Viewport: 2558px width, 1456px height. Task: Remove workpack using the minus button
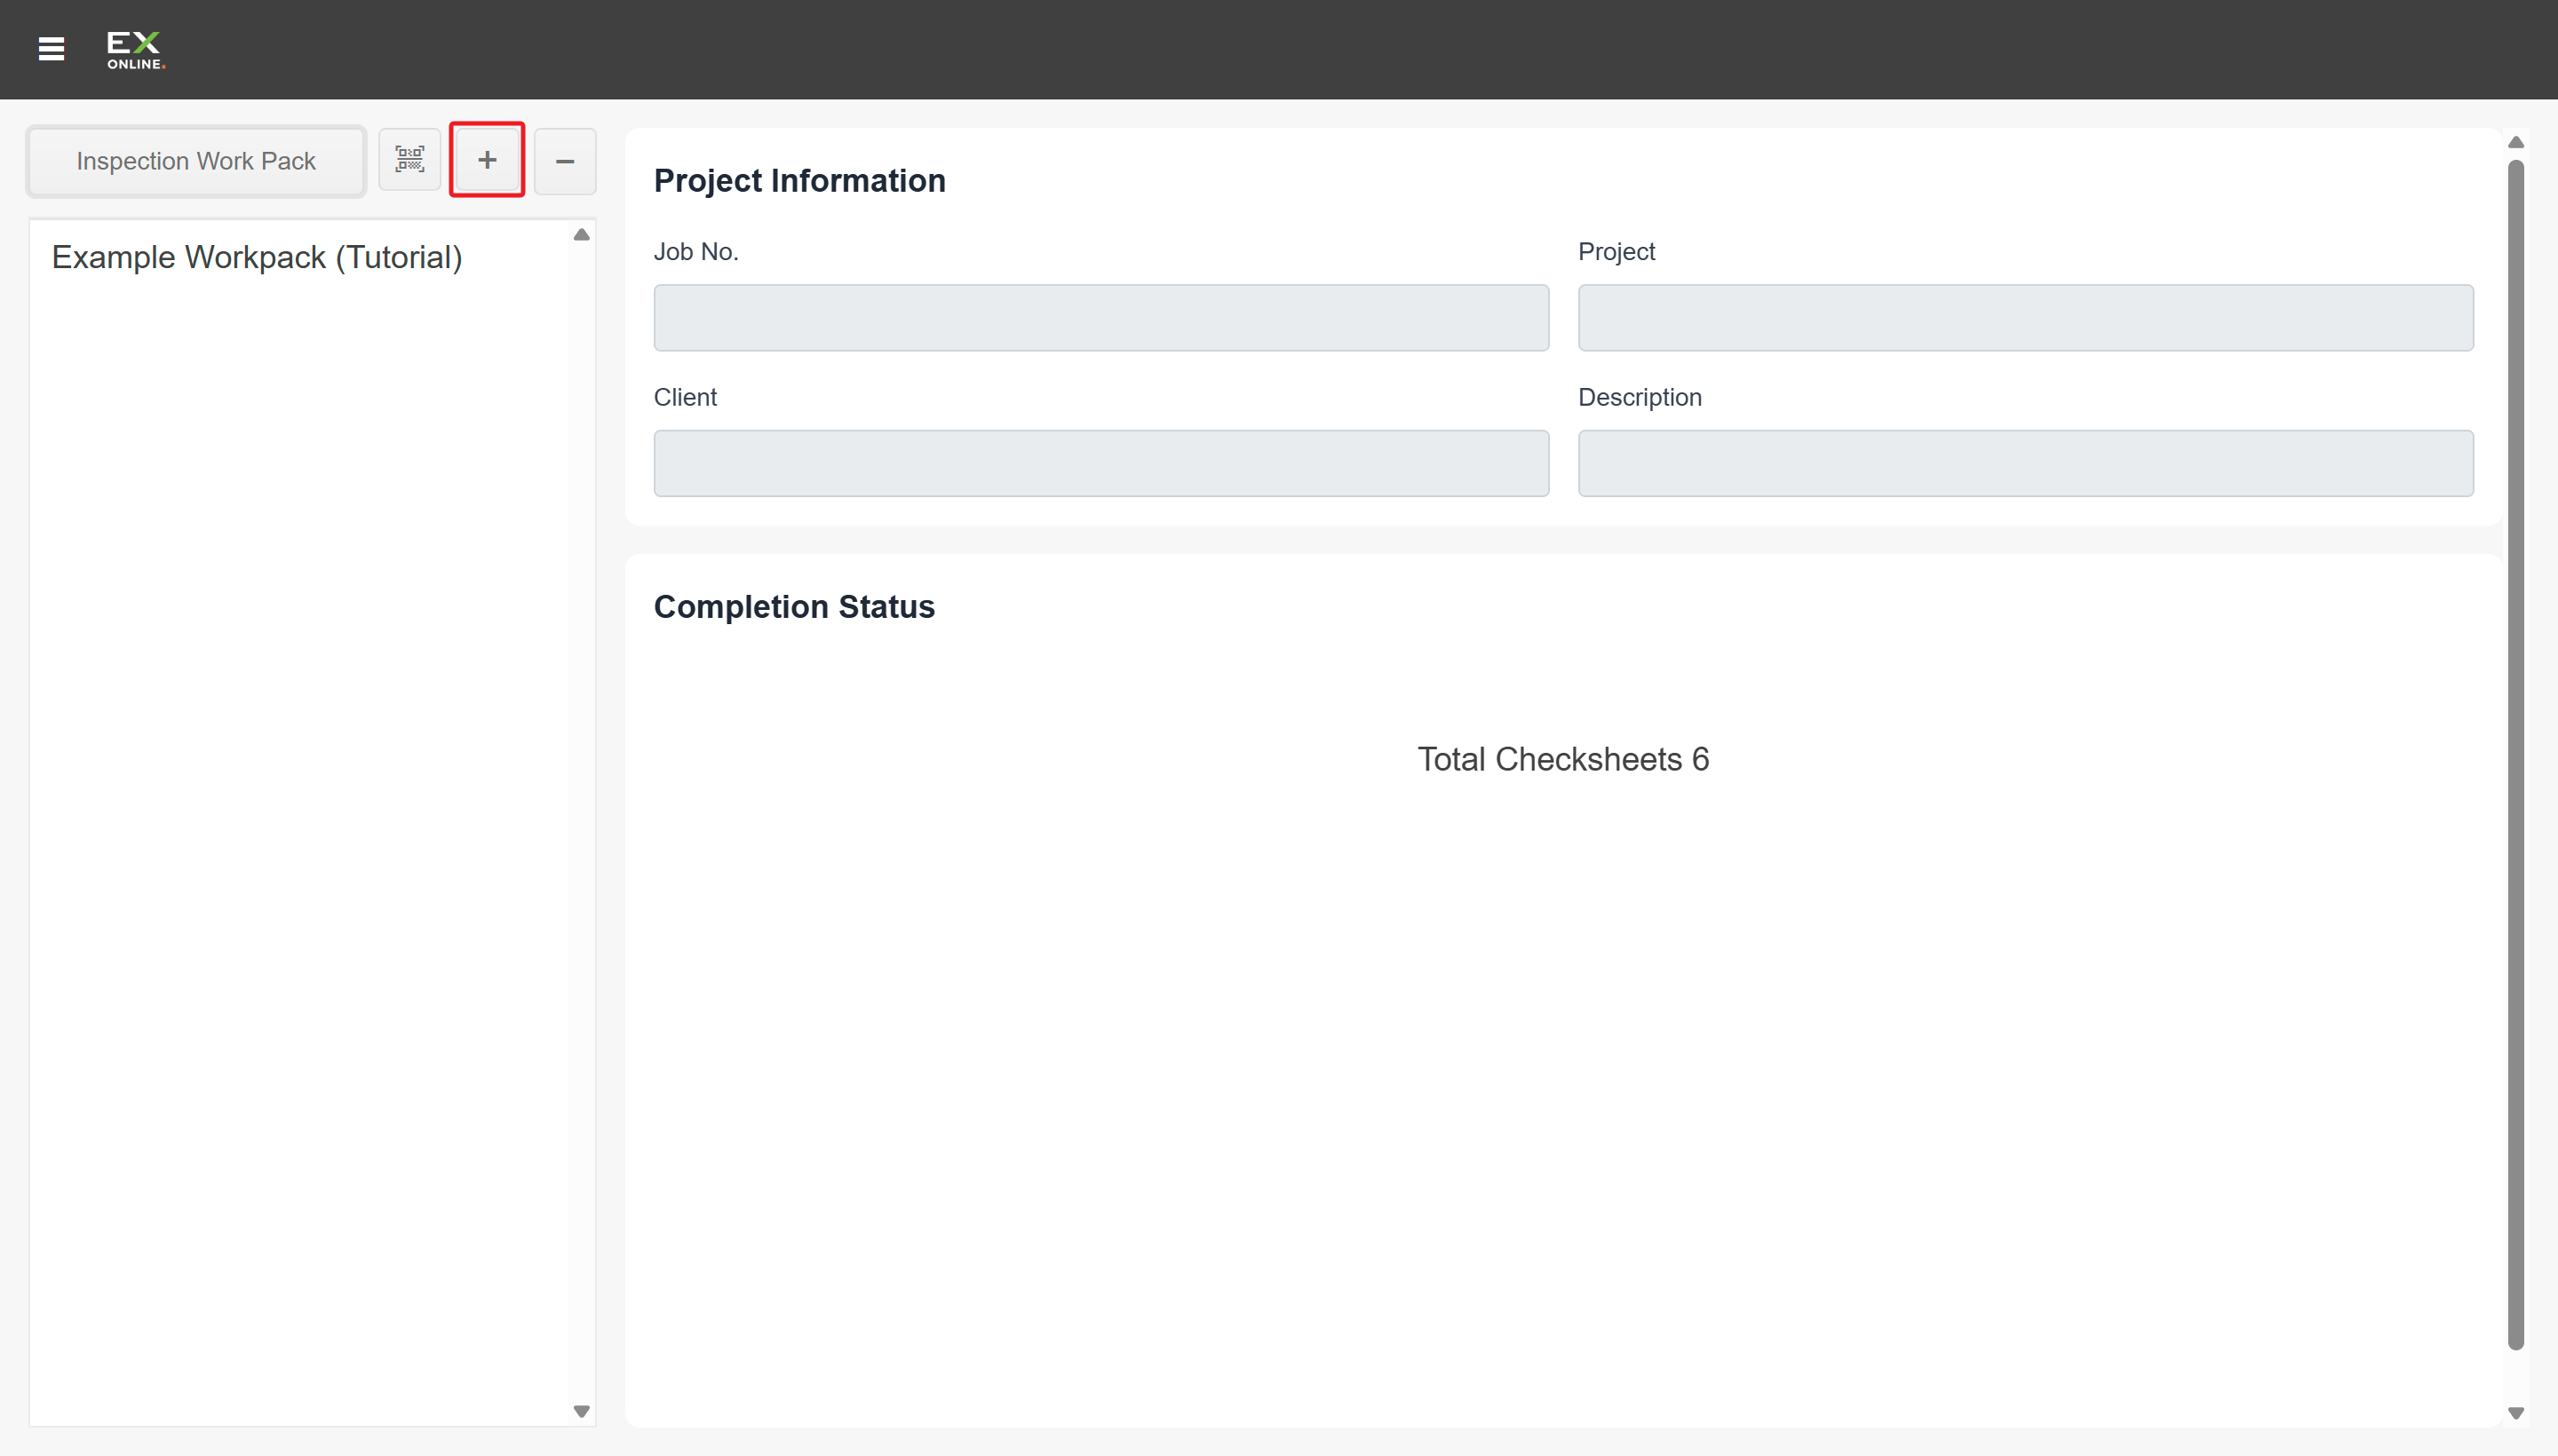pyautogui.click(x=564, y=161)
